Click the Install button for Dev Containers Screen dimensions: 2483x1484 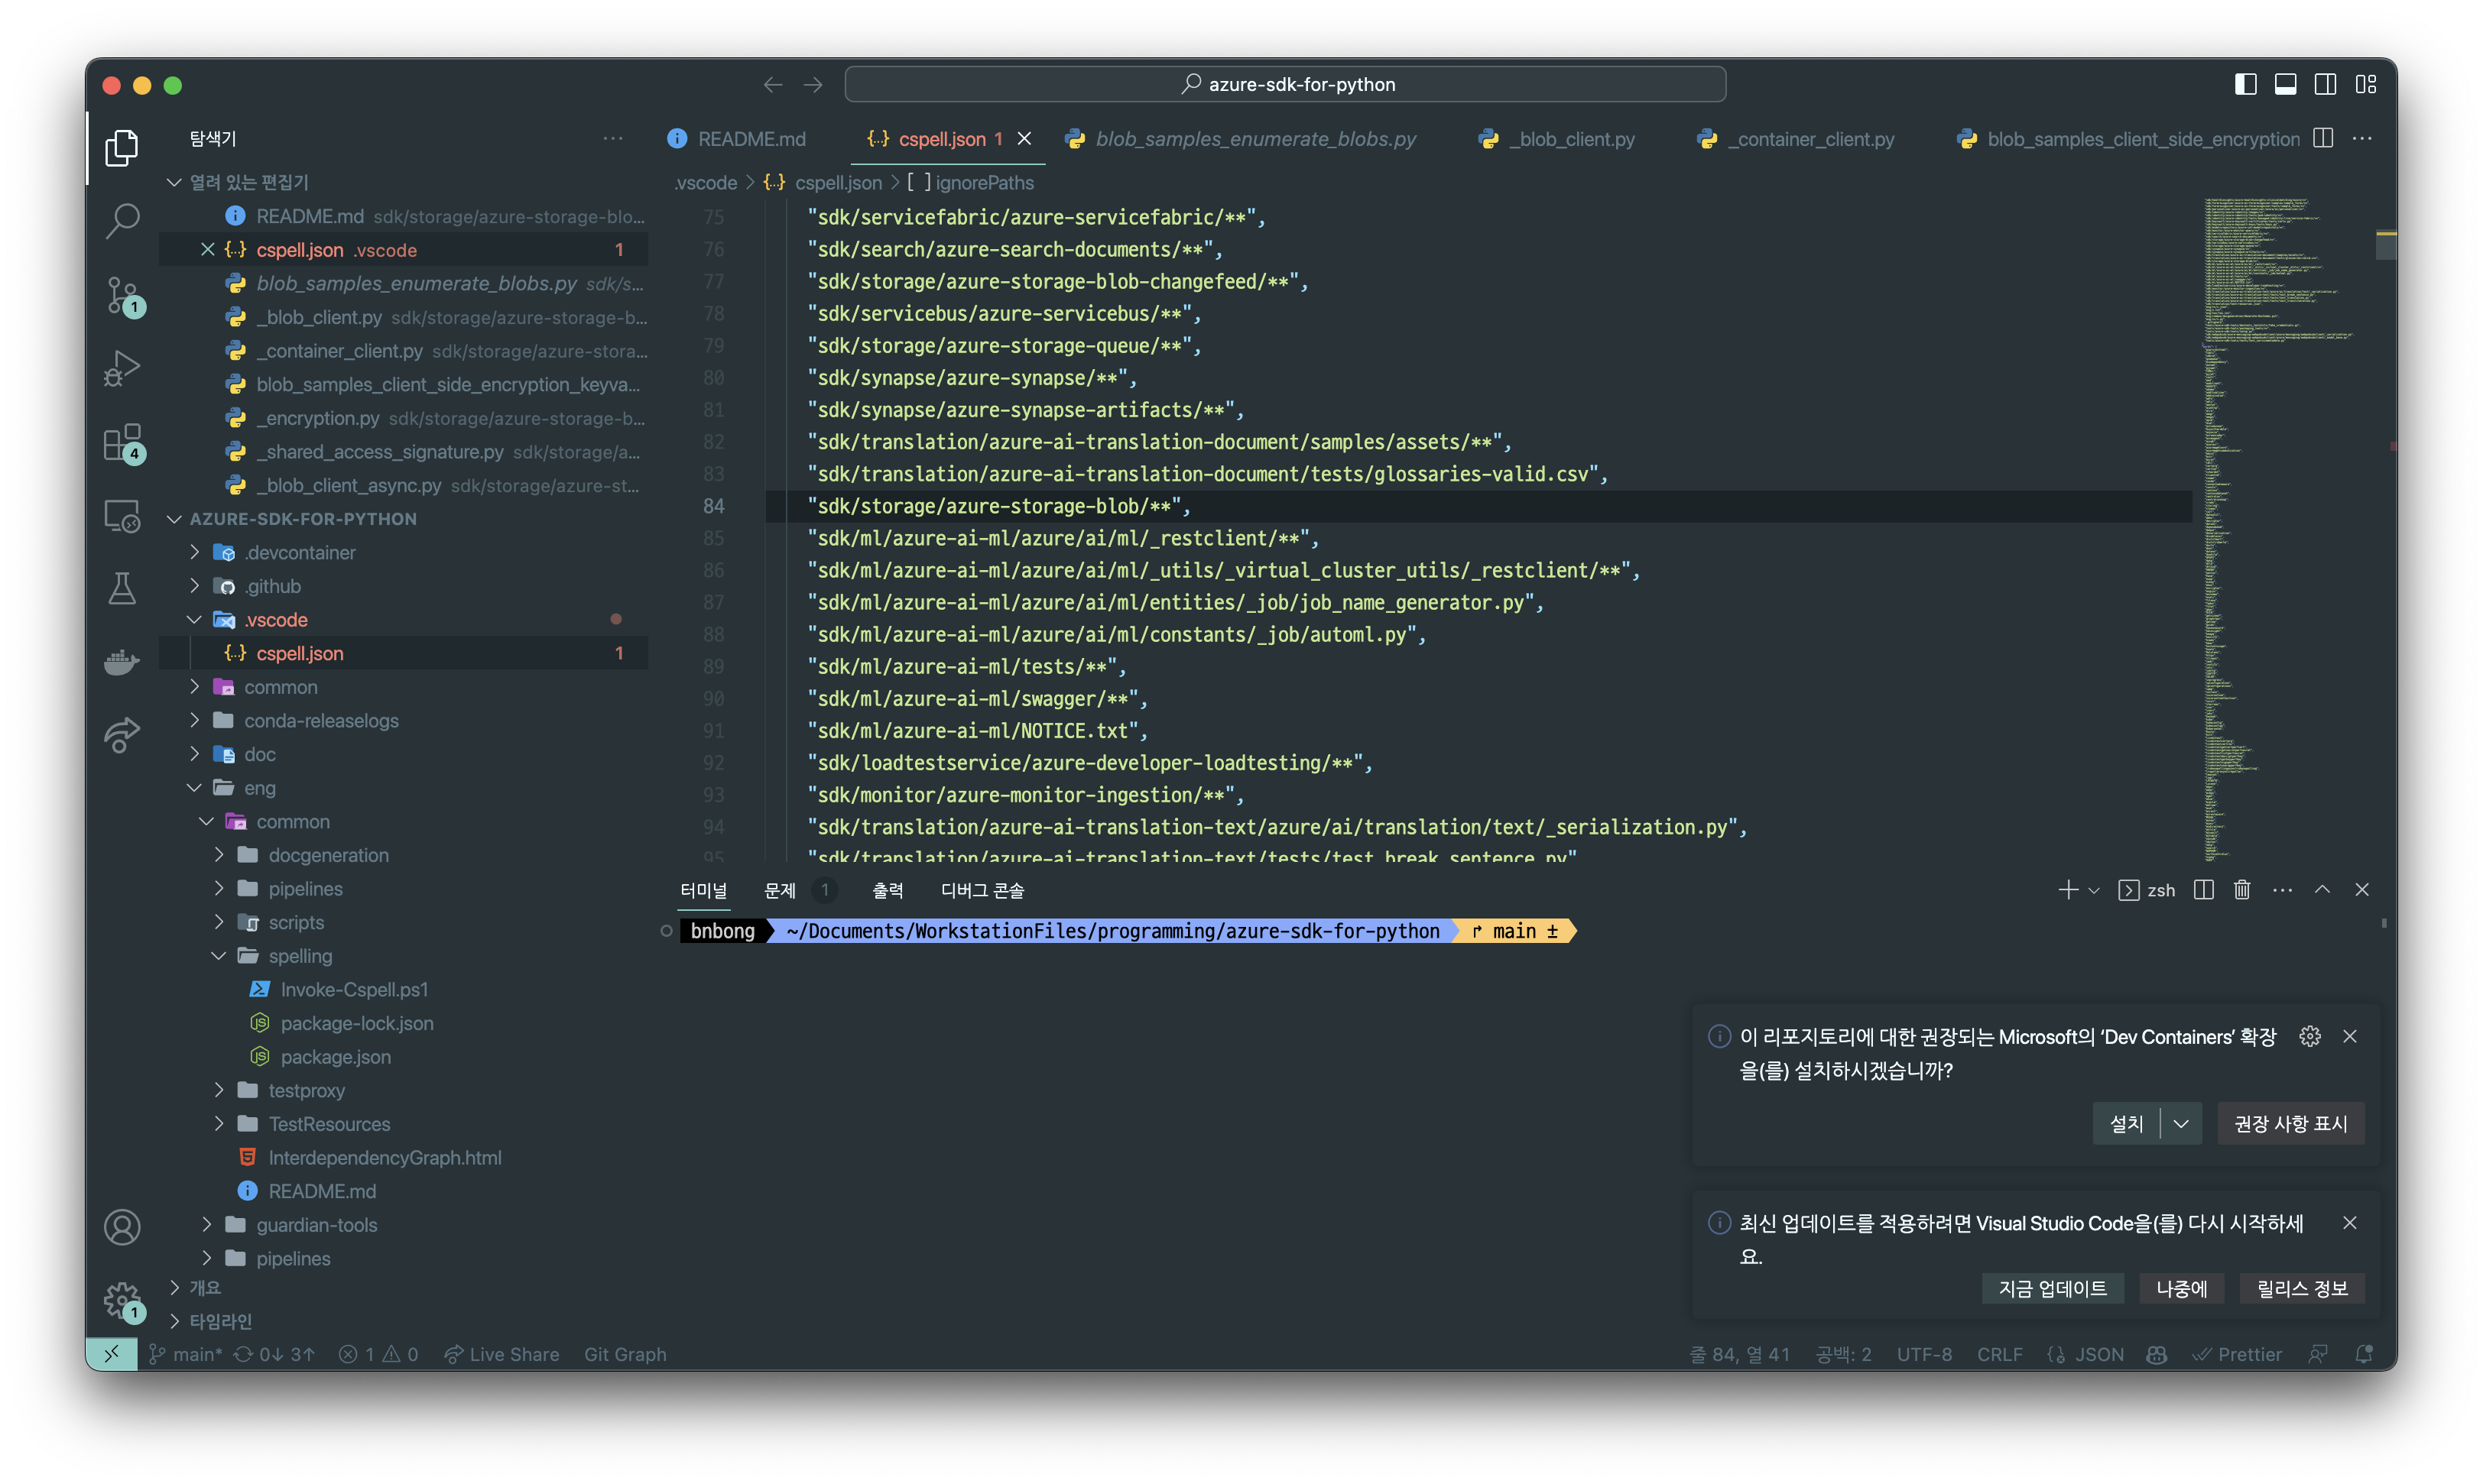tap(2127, 1124)
